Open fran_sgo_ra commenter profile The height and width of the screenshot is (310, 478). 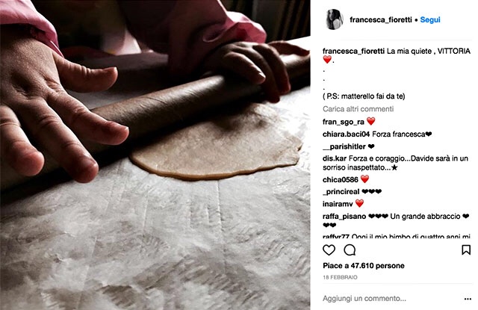(x=344, y=122)
